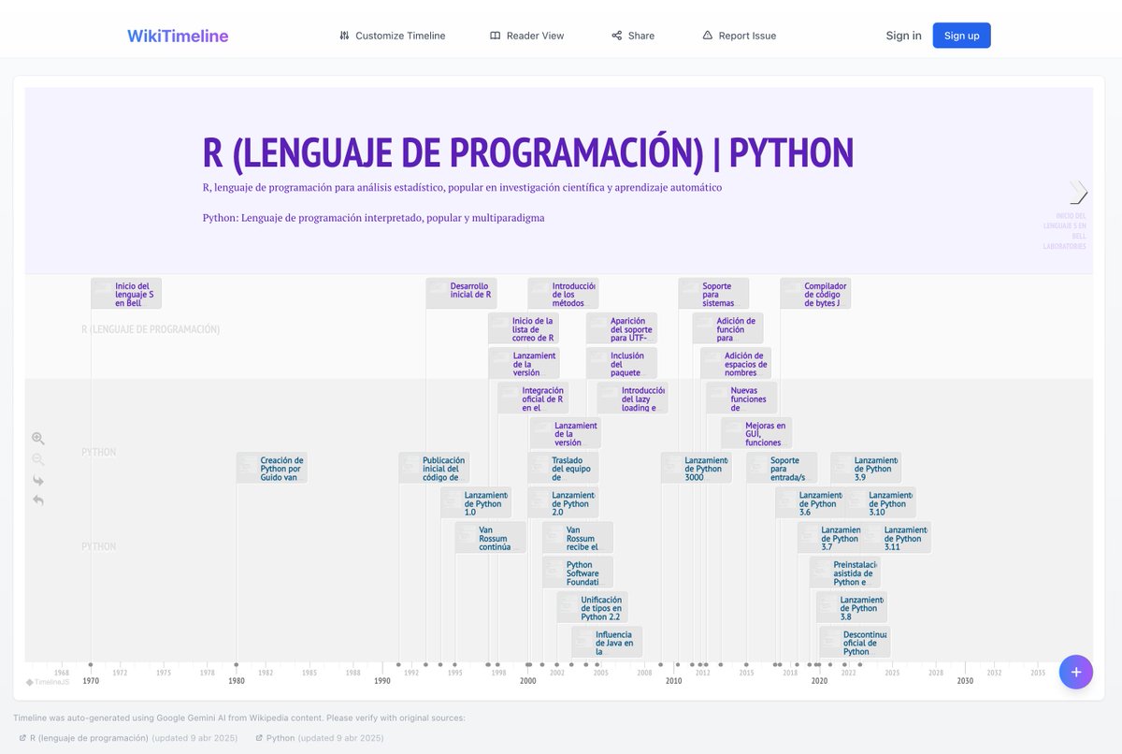Viewport: 1122px width, 754px height.
Task: Select 'Lanzamiento de Python 3000' event
Action: pos(696,468)
